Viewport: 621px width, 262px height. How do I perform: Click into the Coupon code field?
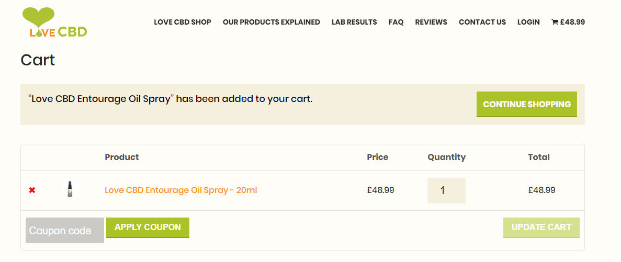click(64, 231)
